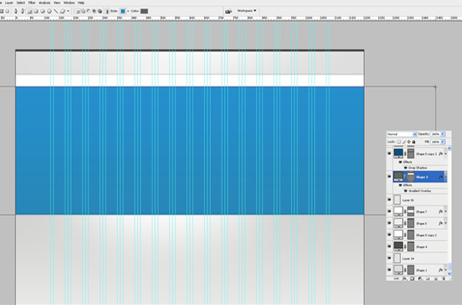Click the Opacity value field
Image resolution: width=462 pixels, height=305 pixels.
(x=436, y=134)
